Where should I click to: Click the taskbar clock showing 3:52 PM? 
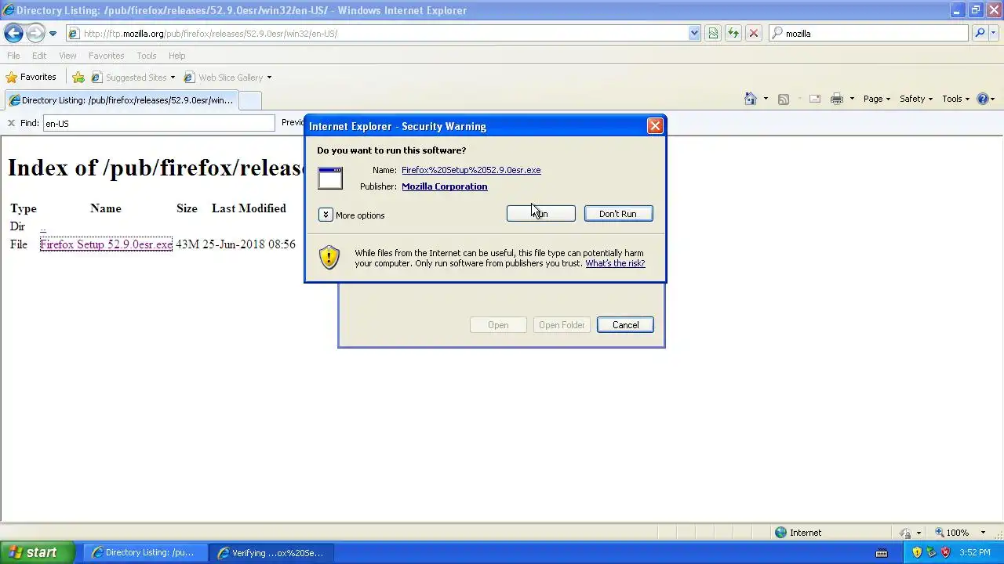click(x=975, y=552)
